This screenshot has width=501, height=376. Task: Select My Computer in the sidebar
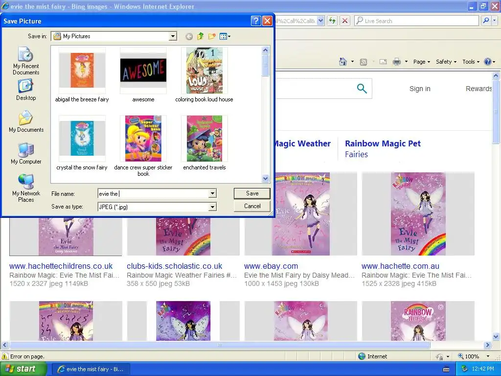26,153
